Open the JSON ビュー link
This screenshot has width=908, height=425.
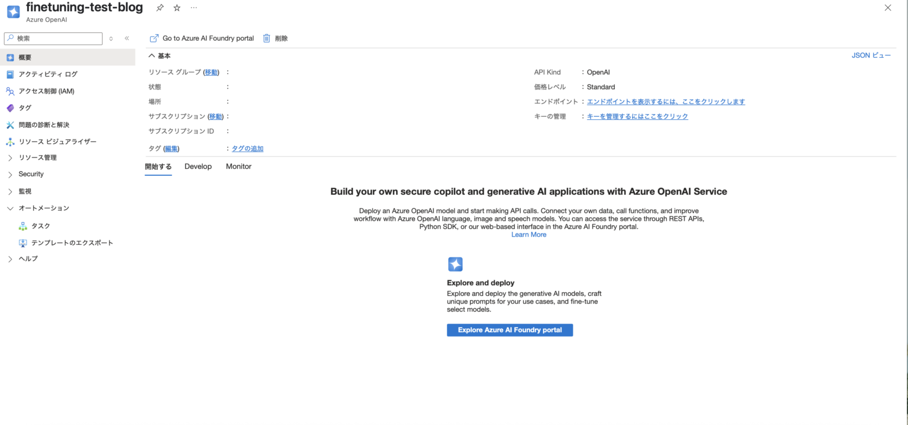click(x=871, y=55)
